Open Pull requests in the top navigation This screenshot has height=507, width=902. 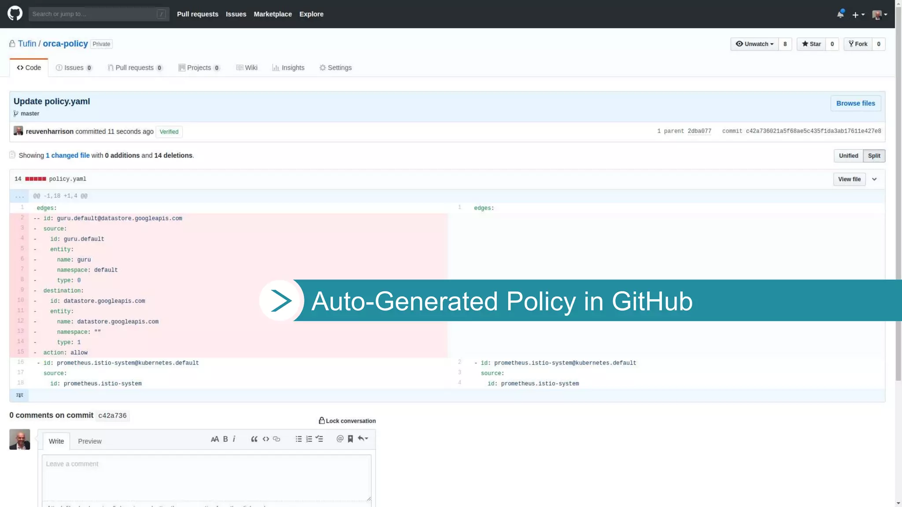(x=198, y=14)
